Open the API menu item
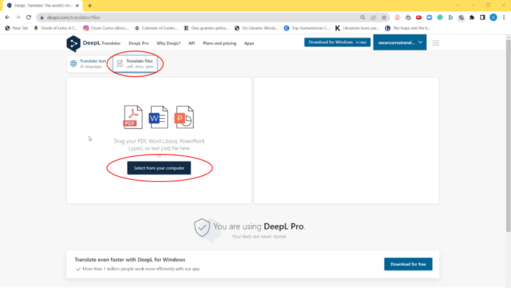Image resolution: width=511 pixels, height=288 pixels. click(192, 43)
